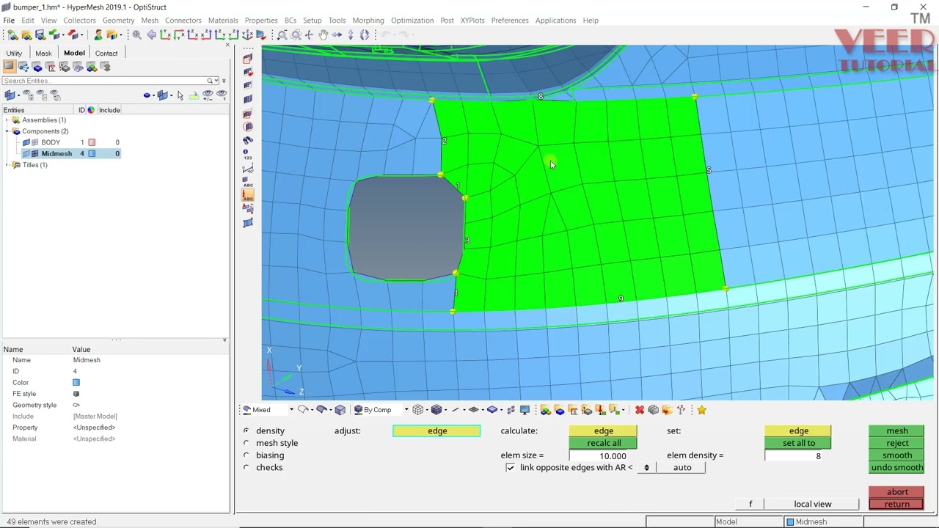Viewport: 939px width, 528px height.
Task: Collapse the Components tree node
Action: (7, 131)
